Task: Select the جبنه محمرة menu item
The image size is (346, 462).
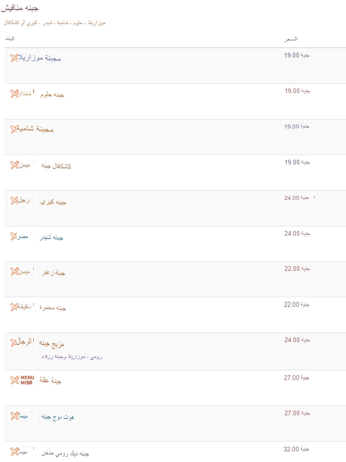Action: click(x=53, y=308)
